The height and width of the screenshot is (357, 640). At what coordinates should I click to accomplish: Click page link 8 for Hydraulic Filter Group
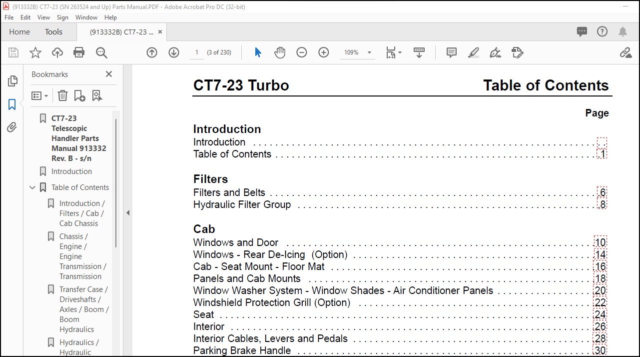pyautogui.click(x=602, y=204)
